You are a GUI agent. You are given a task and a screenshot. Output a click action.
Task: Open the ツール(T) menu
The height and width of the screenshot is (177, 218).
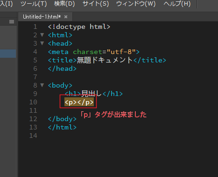(34, 4)
